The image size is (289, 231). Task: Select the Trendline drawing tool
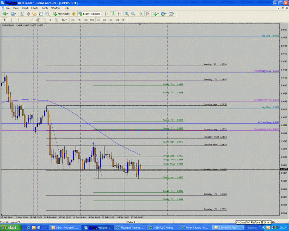pos(31,20)
